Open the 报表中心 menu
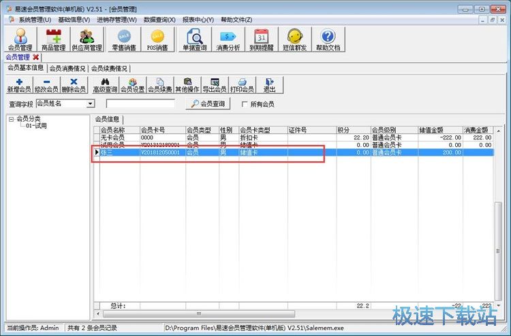Viewport: 511px width, 336px height. pyautogui.click(x=198, y=20)
